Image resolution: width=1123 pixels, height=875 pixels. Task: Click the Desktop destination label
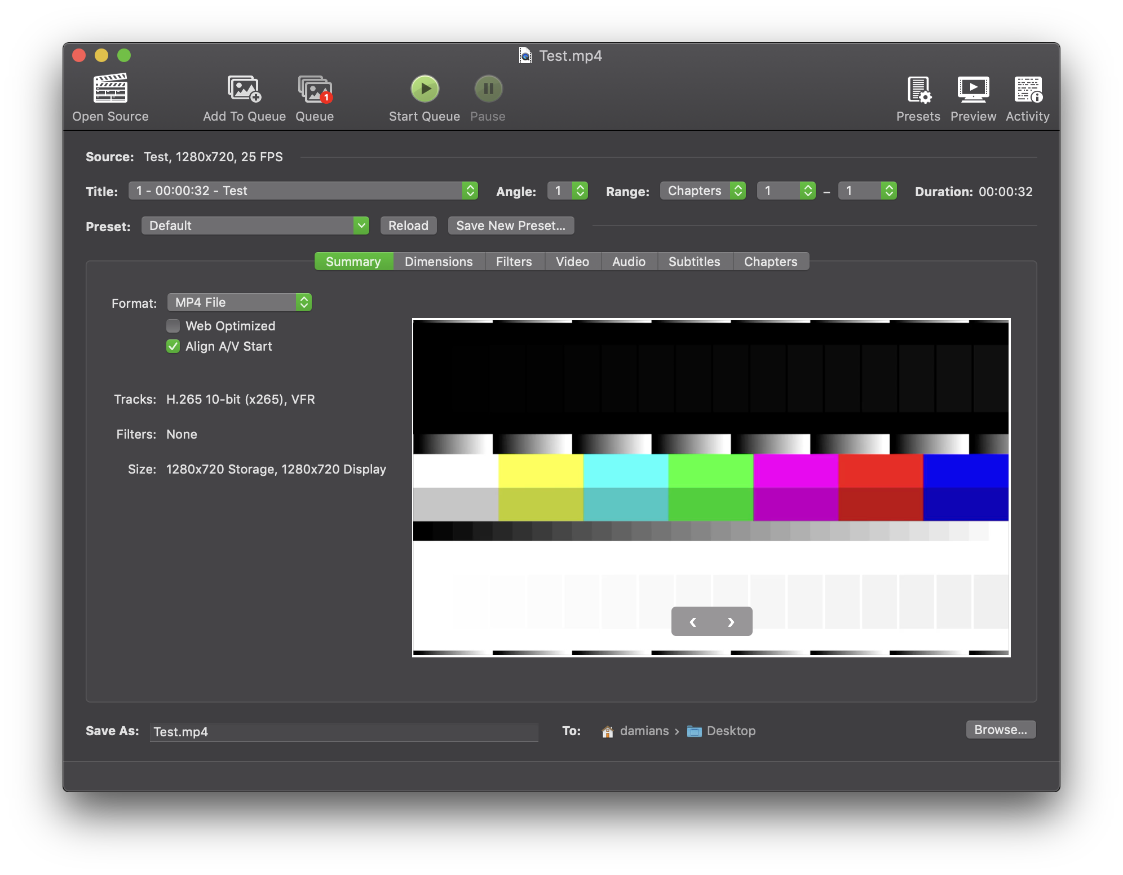tap(731, 731)
